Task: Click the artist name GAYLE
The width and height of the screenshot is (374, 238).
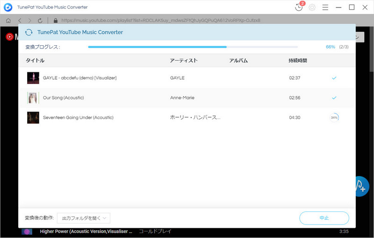Action: 177,78
